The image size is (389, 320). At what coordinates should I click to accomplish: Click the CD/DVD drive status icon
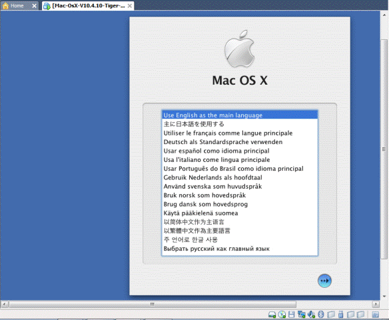point(282,315)
